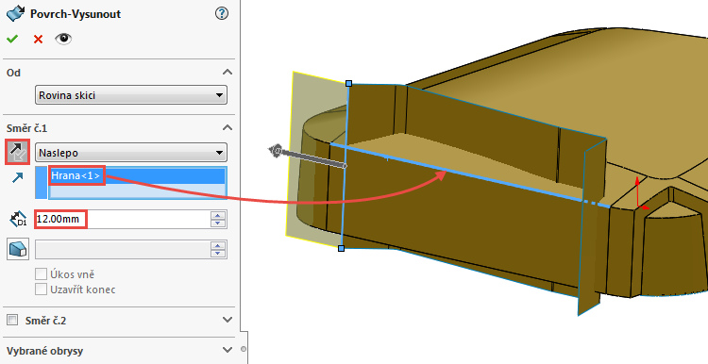Increase the draft angle with the up spinner

tap(218, 246)
